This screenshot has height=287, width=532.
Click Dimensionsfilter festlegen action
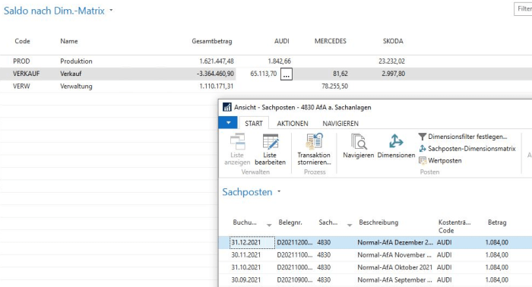point(463,137)
